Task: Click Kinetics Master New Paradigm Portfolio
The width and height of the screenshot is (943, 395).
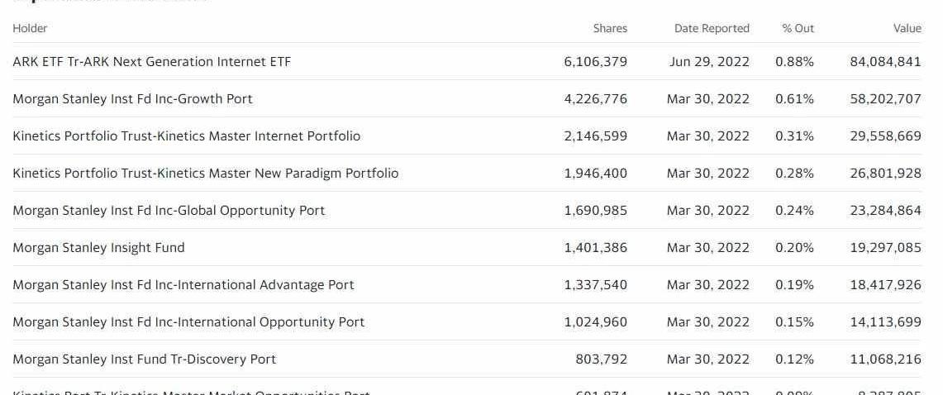Action: 205,174
